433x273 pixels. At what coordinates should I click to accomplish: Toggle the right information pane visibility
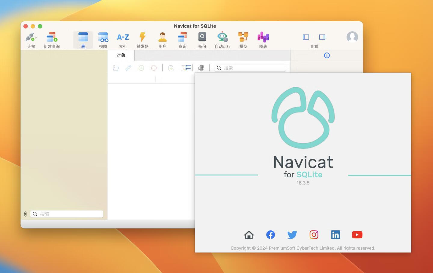click(322, 37)
